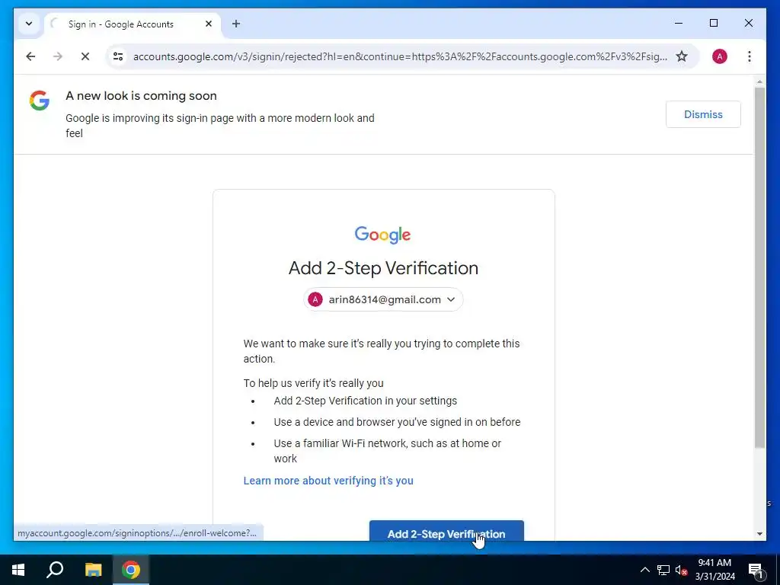Open a new tab with plus button
Viewport: 780px width, 585px height.
point(236,24)
